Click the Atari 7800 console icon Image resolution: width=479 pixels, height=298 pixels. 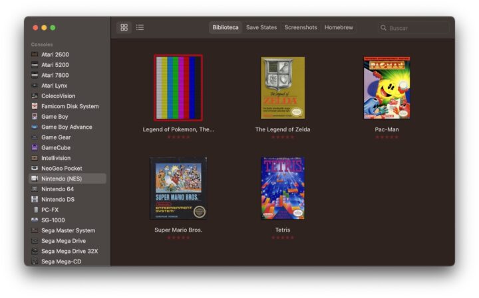(x=35, y=75)
